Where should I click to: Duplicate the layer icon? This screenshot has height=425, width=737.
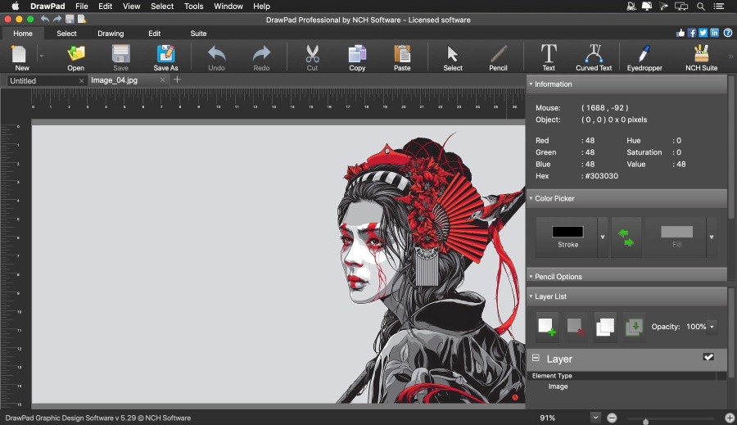[x=605, y=326]
